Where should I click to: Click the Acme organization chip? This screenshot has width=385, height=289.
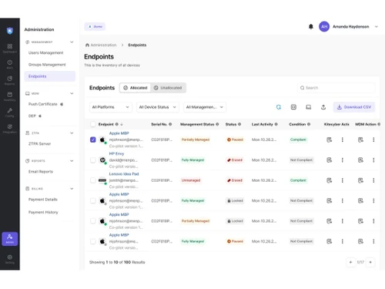point(95,26)
